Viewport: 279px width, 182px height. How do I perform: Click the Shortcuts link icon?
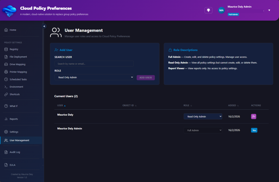point(6,94)
